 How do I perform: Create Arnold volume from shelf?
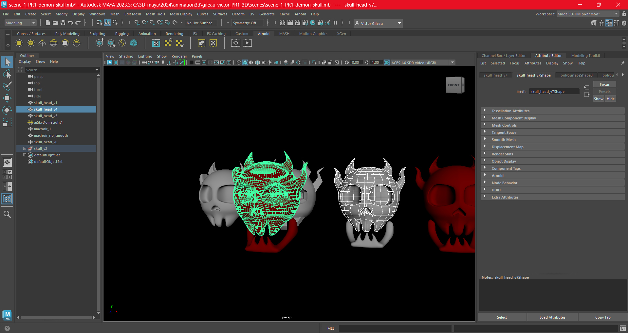pyautogui.click(x=134, y=43)
